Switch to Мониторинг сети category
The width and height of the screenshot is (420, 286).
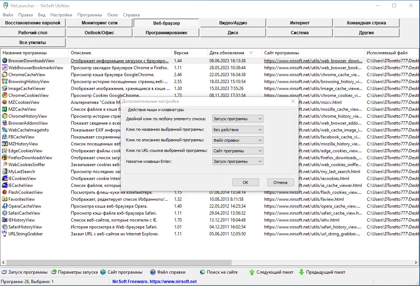pos(99,23)
